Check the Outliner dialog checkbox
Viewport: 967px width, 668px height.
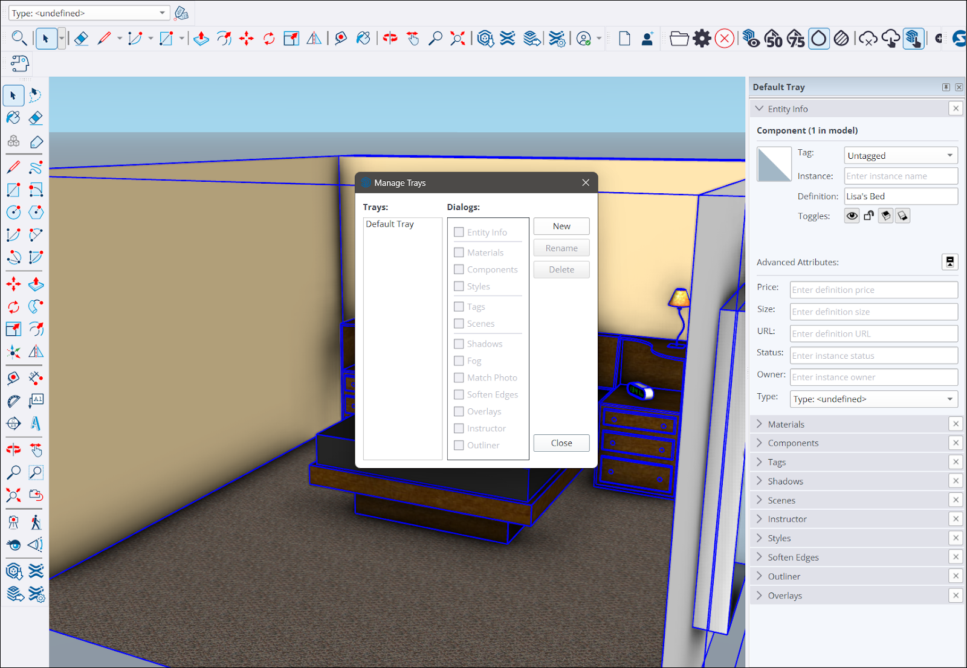458,445
